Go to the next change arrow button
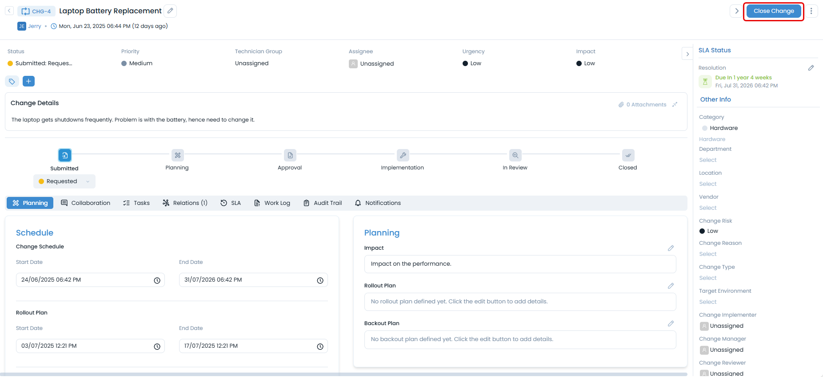Viewport: 823px width, 377px height. tap(736, 11)
